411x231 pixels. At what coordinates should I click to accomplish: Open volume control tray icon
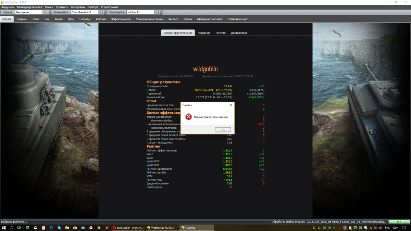[381, 228]
